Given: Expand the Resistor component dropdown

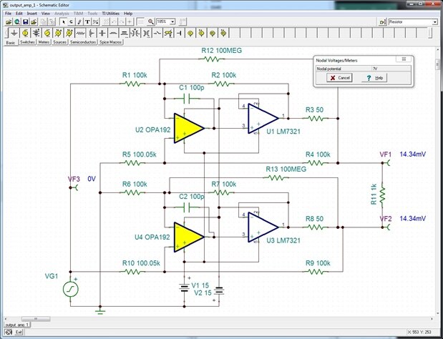Looking at the screenshot, I should click(x=434, y=22).
